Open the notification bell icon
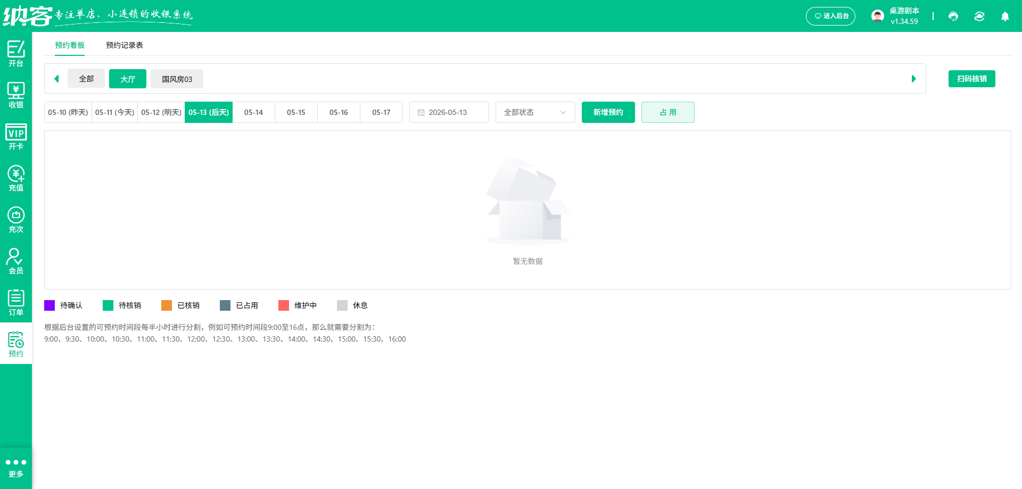1022x489 pixels. [1005, 16]
